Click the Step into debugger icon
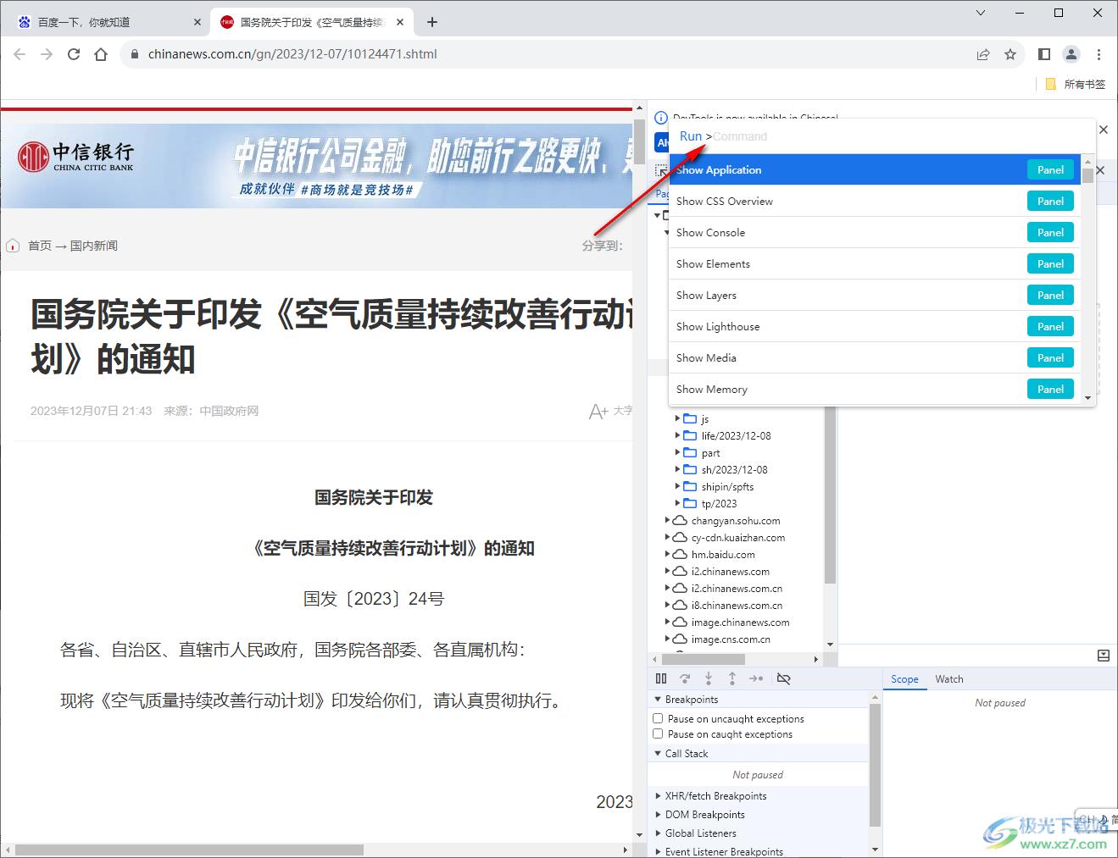Image resolution: width=1118 pixels, height=858 pixels. [709, 678]
